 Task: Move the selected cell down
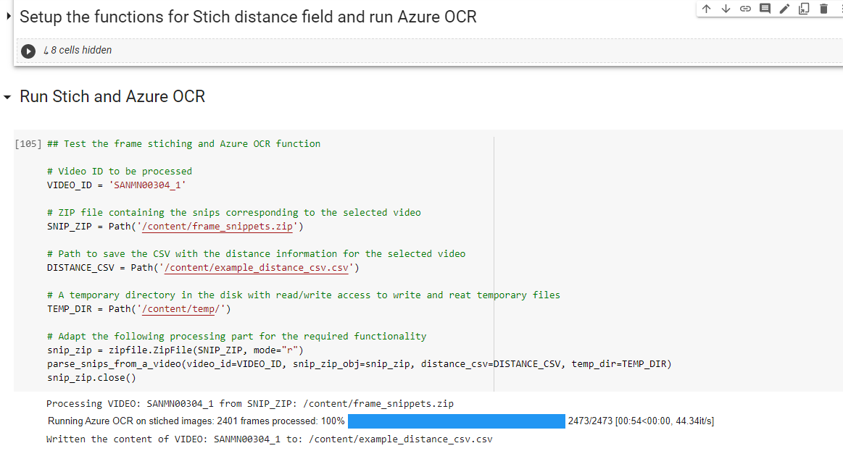click(x=726, y=9)
